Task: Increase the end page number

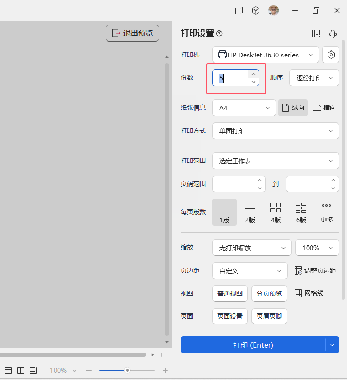Action: tap(333, 180)
